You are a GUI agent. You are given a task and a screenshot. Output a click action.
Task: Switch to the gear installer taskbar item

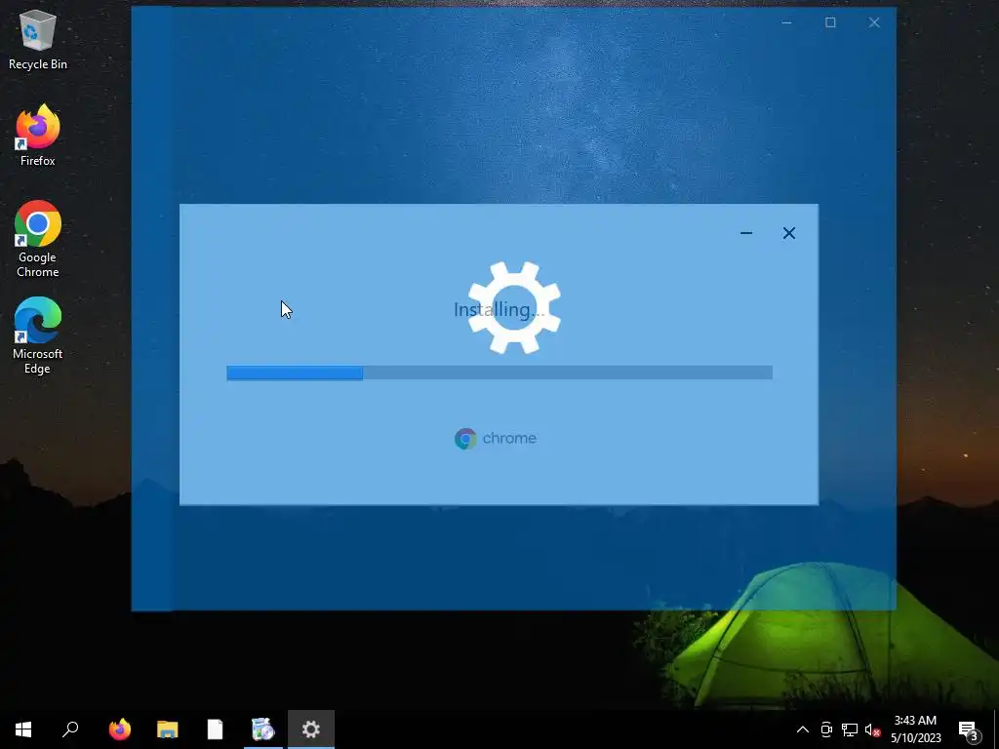click(x=311, y=729)
